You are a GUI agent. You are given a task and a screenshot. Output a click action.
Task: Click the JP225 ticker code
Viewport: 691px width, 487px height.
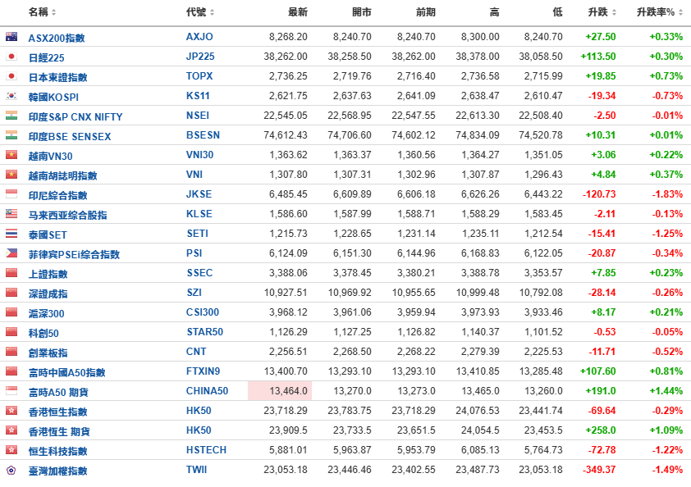(200, 57)
